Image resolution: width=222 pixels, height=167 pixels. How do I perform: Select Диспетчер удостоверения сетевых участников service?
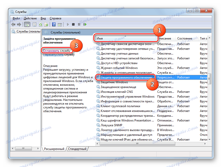tap(151, 49)
